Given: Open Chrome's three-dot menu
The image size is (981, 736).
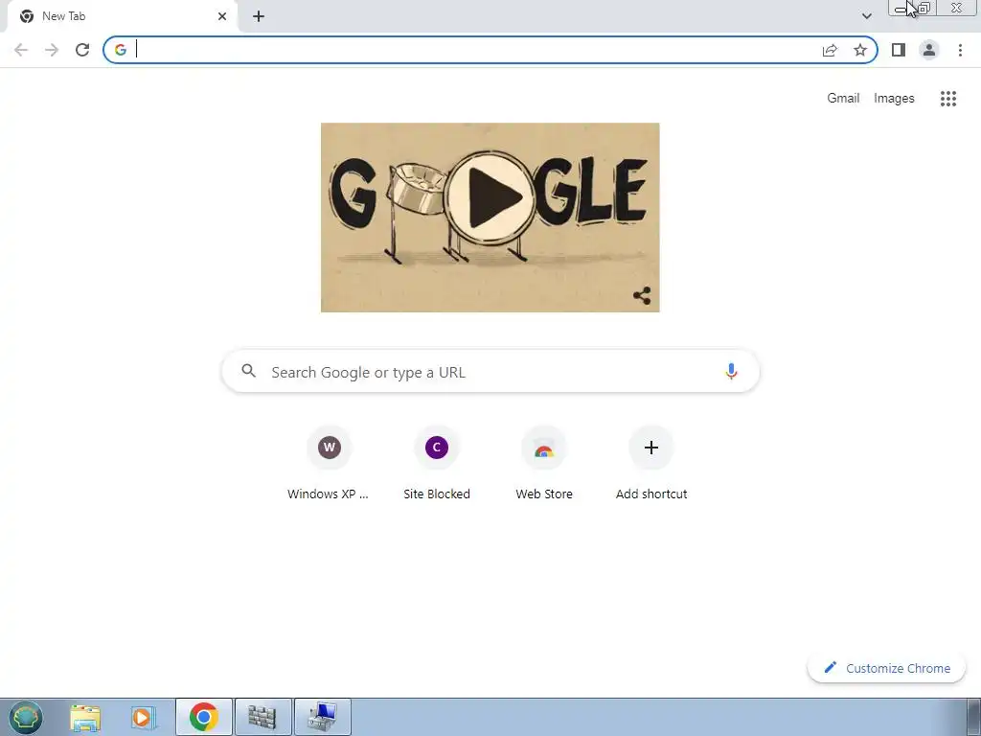Looking at the screenshot, I should pyautogui.click(x=960, y=50).
